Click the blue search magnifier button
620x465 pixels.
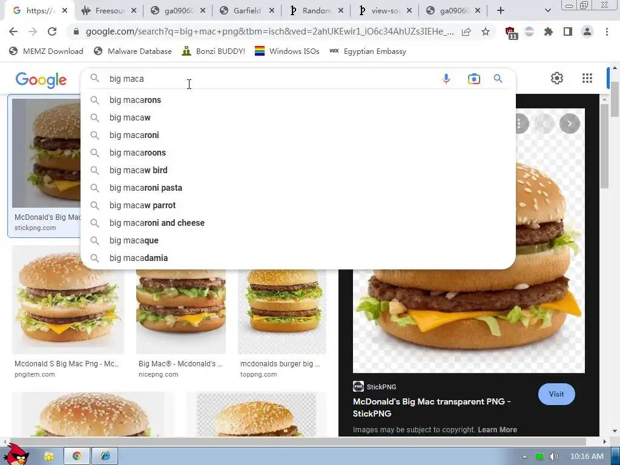(498, 79)
